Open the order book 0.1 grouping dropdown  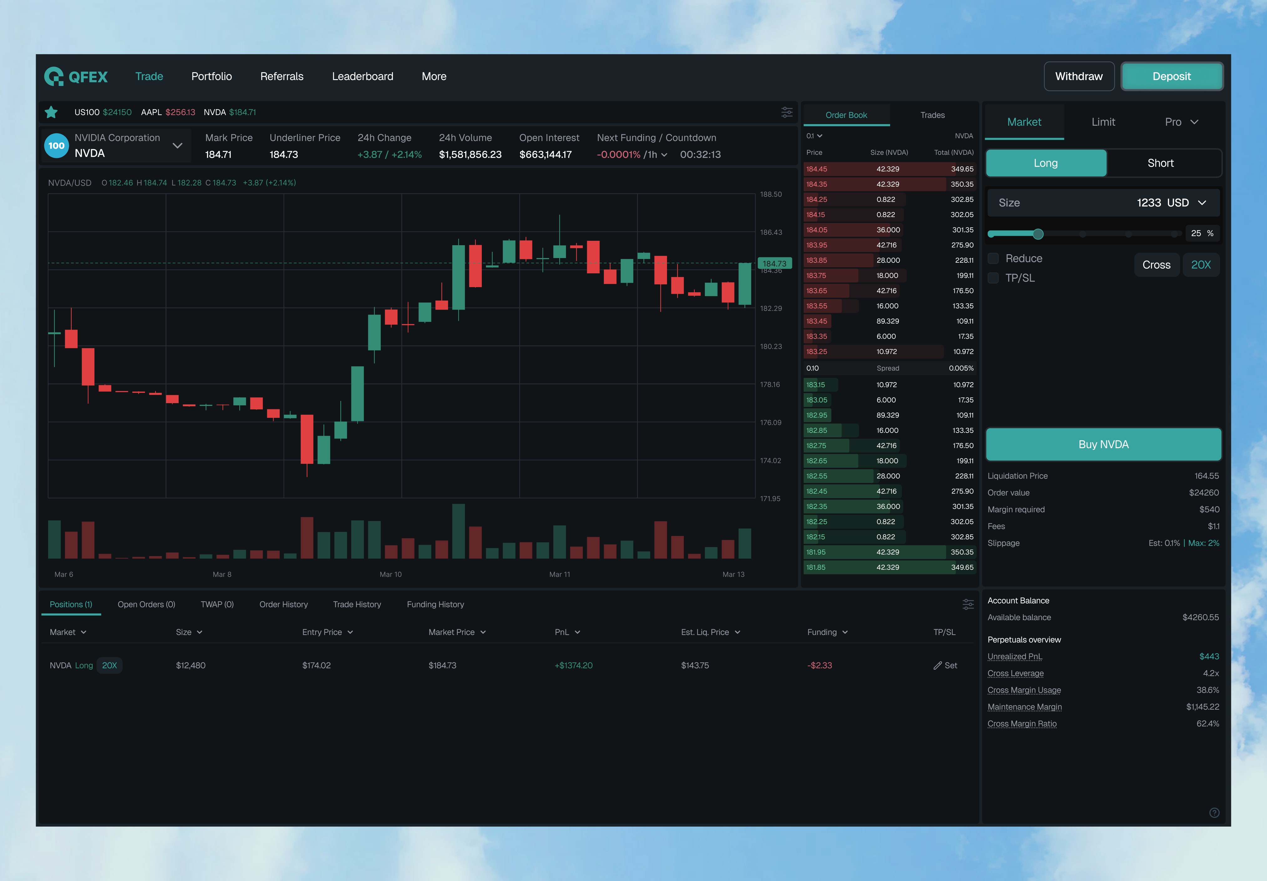click(814, 136)
